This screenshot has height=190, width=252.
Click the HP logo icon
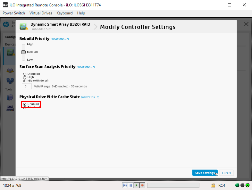coord(6,24)
